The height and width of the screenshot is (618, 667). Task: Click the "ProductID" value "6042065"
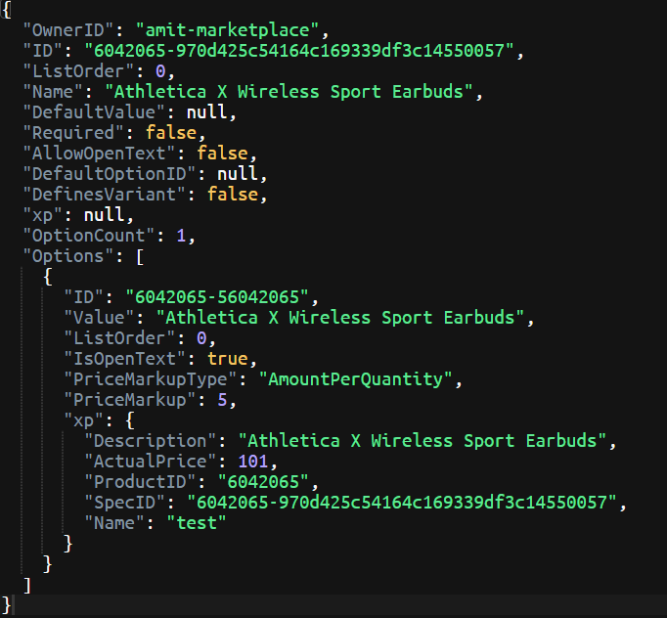point(263,482)
